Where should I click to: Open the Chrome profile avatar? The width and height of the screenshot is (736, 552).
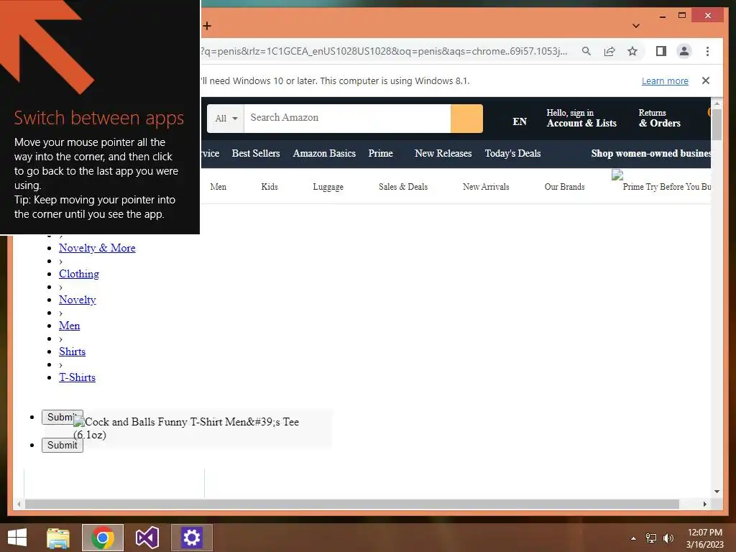[x=684, y=51]
